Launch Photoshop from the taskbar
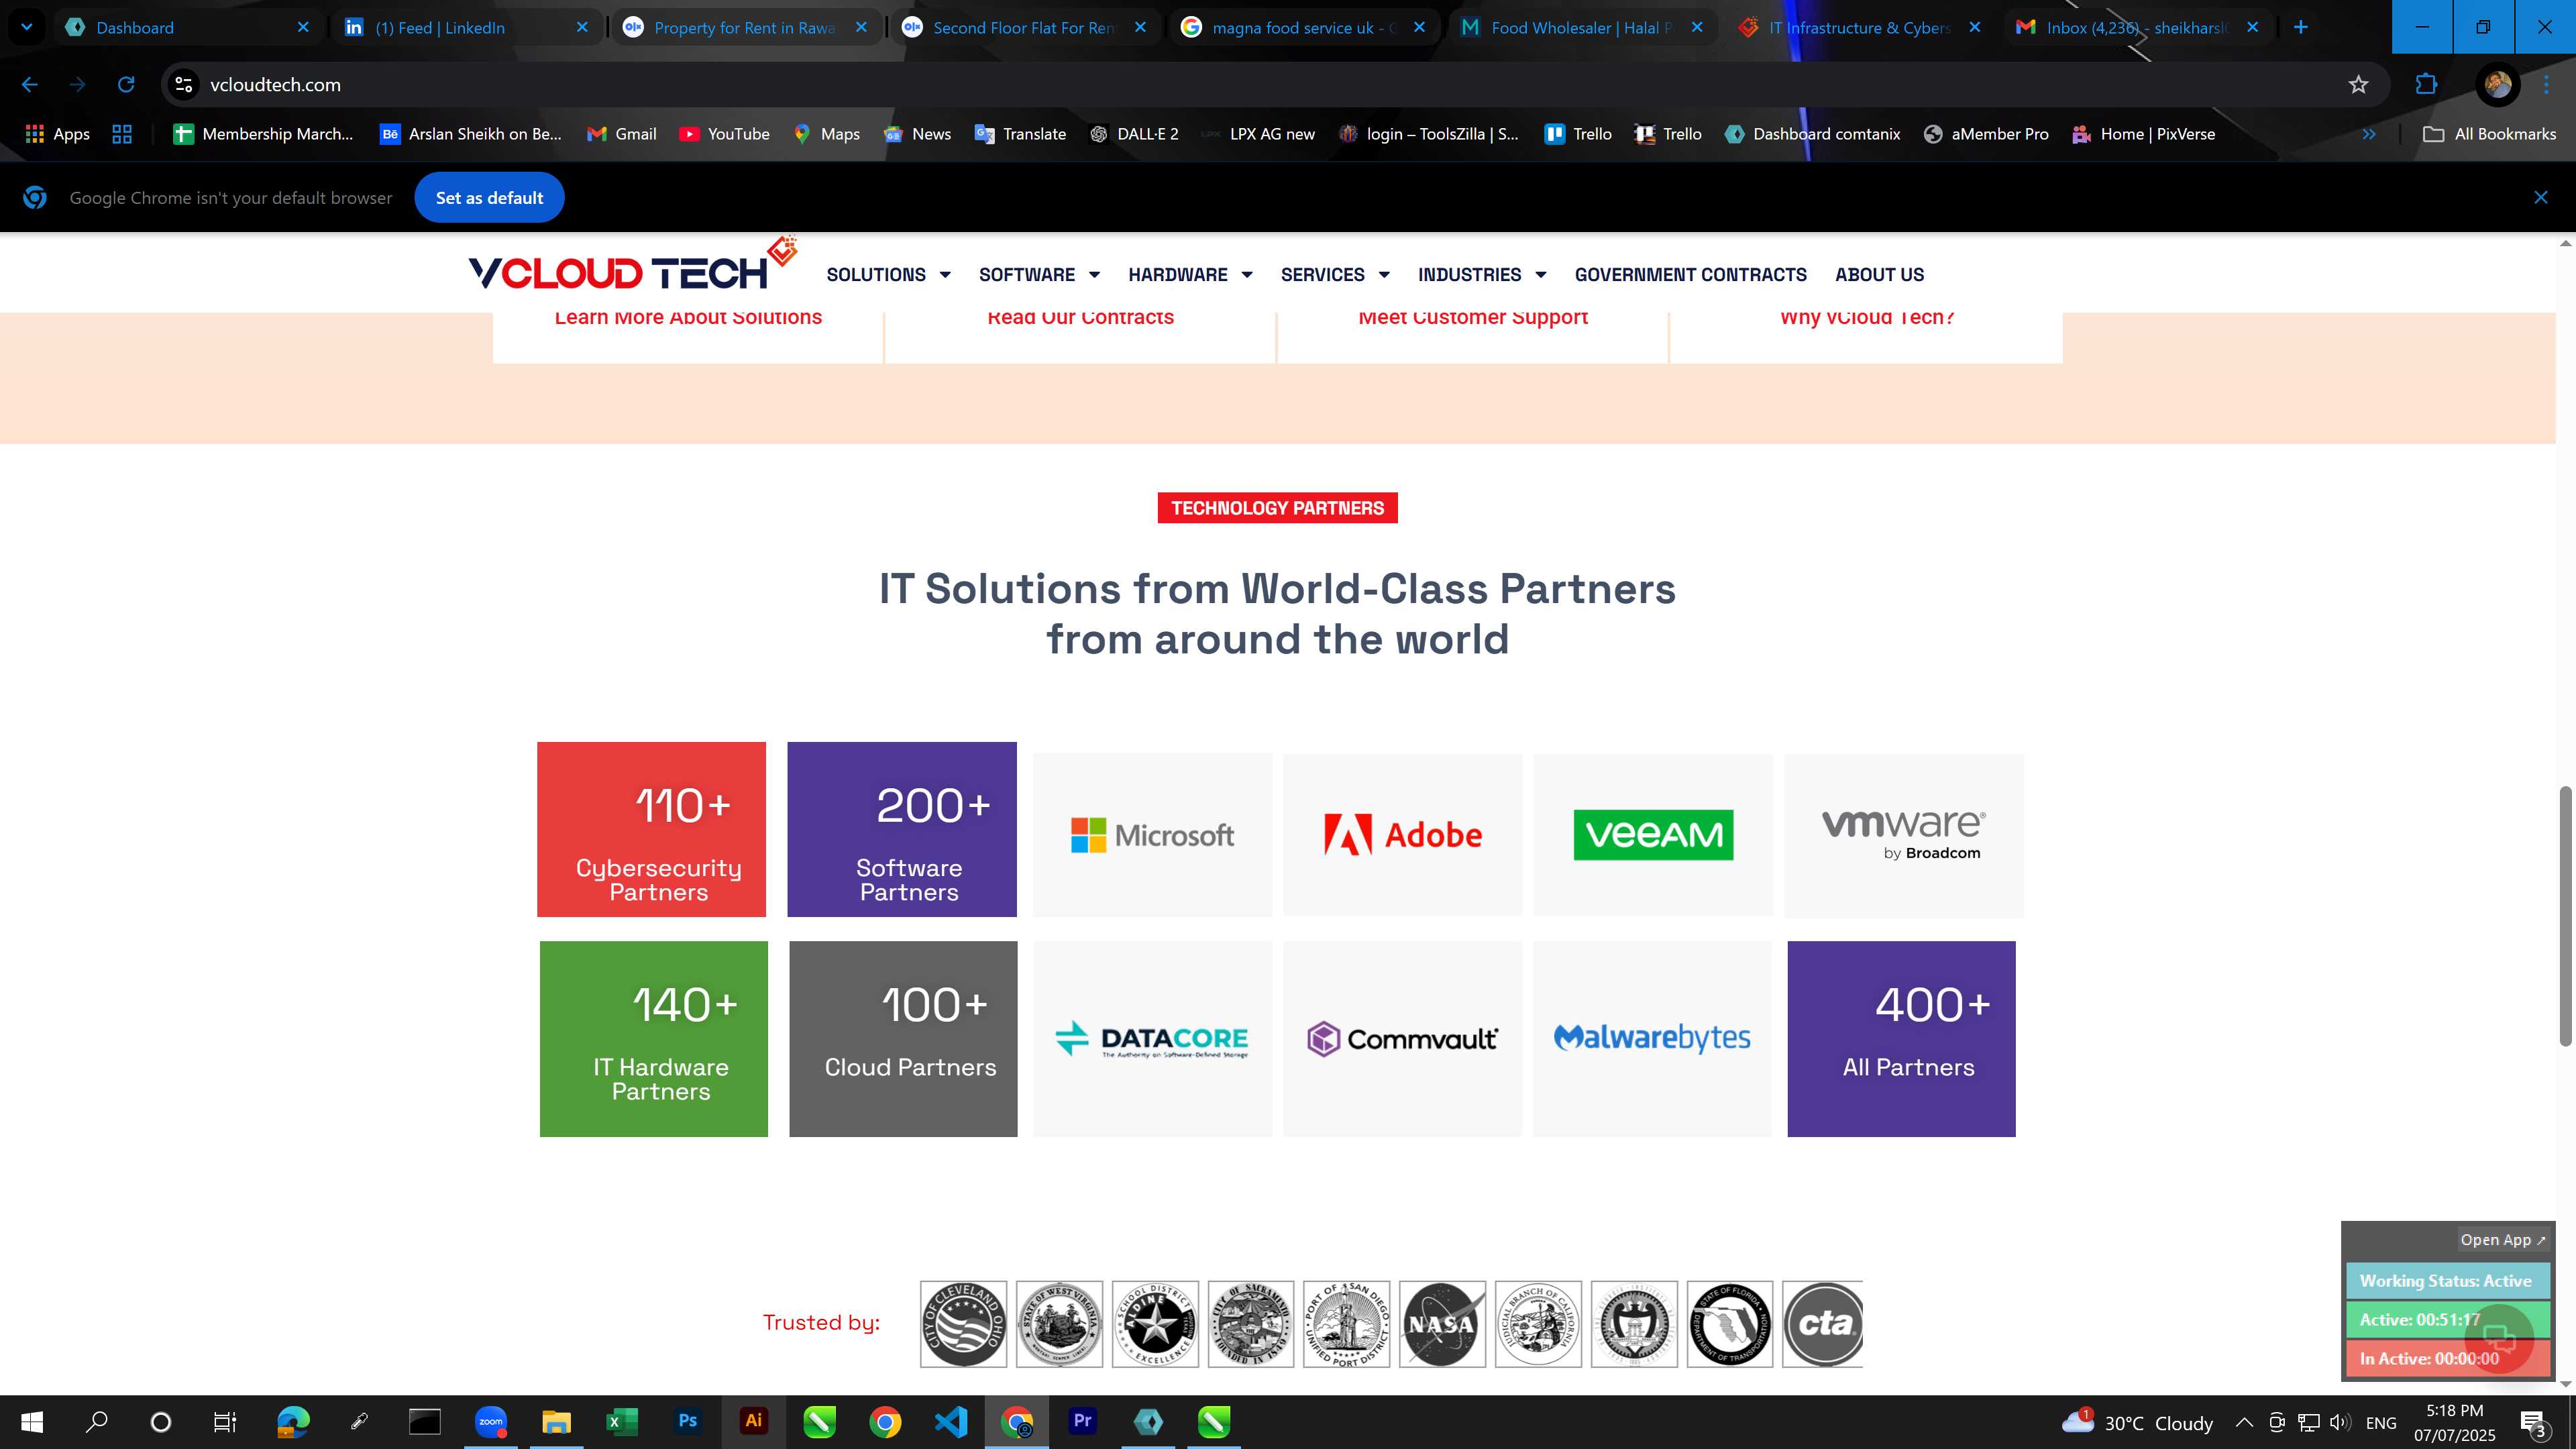 687,1421
